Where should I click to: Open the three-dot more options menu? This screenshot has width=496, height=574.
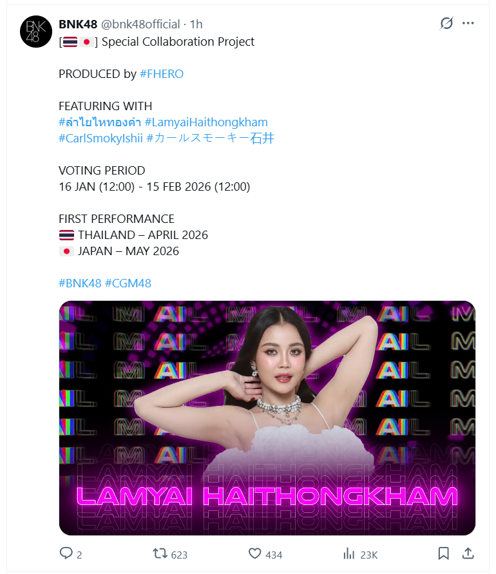coord(468,23)
